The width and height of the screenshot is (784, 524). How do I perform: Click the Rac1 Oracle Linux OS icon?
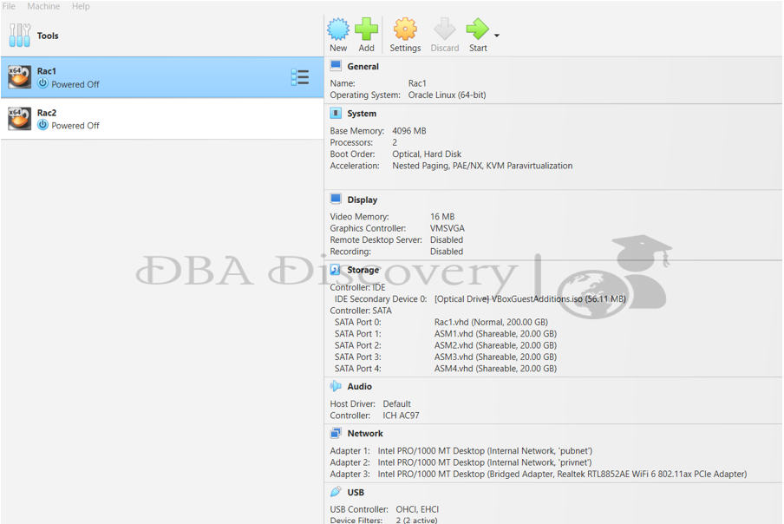(x=19, y=77)
